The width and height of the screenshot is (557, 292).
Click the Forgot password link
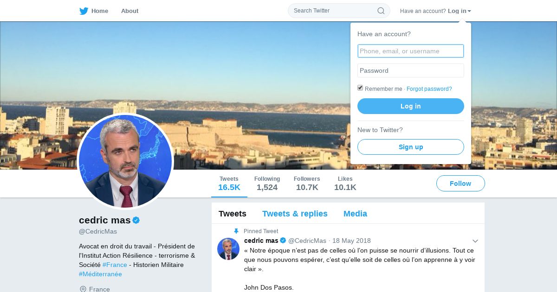[x=429, y=89]
